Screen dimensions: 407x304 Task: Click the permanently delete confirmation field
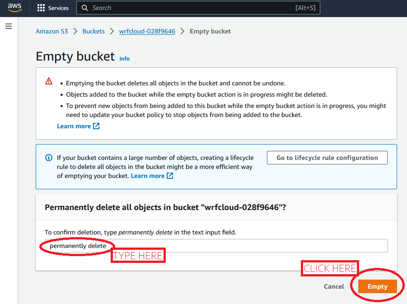tap(216, 246)
